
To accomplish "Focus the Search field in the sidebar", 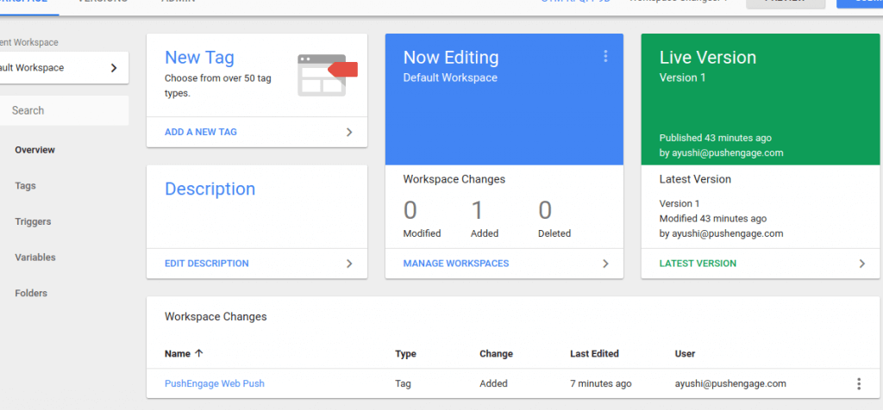I will point(64,110).
